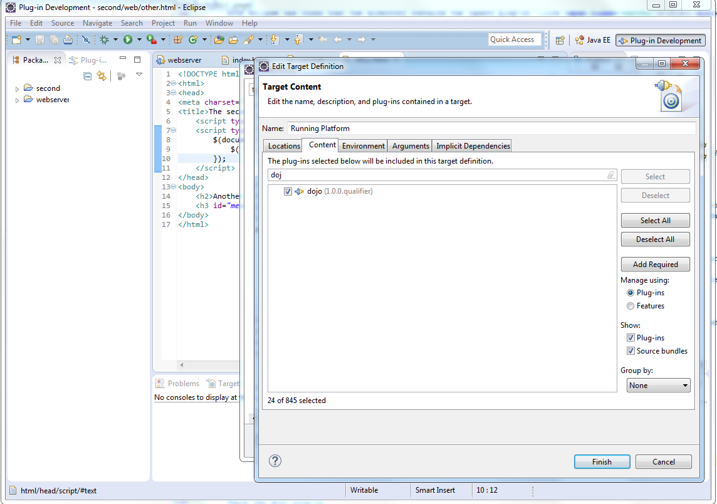This screenshot has width=717, height=504.
Task: Click the Previous Annotation icon
Action: [x=298, y=39]
